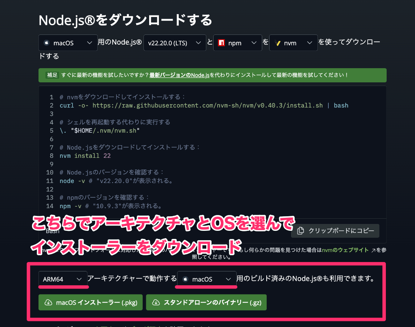
Task: Click the Node.js®をダウンロードする heading
Action: (125, 20)
